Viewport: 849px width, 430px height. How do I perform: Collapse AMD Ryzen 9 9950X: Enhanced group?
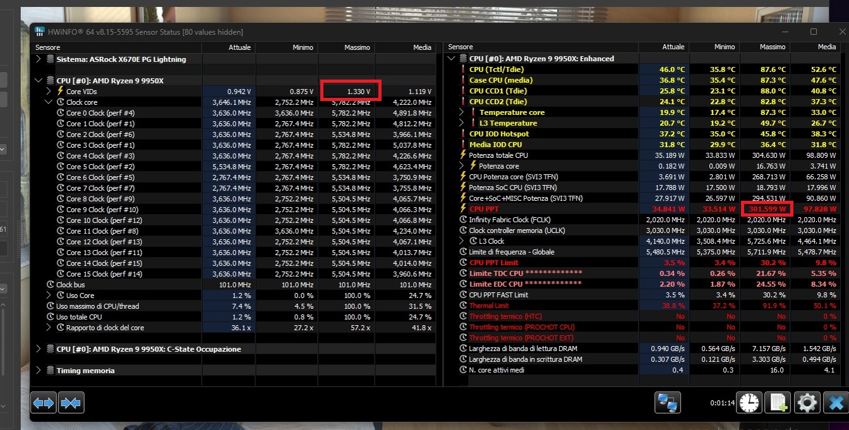(451, 59)
